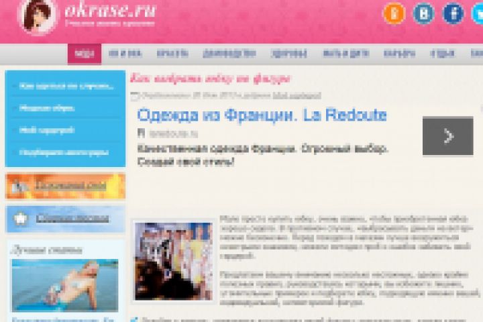Click the calendar icon before publication date
Image resolution: width=483 pixels, height=322 pixels.
(x=135, y=96)
